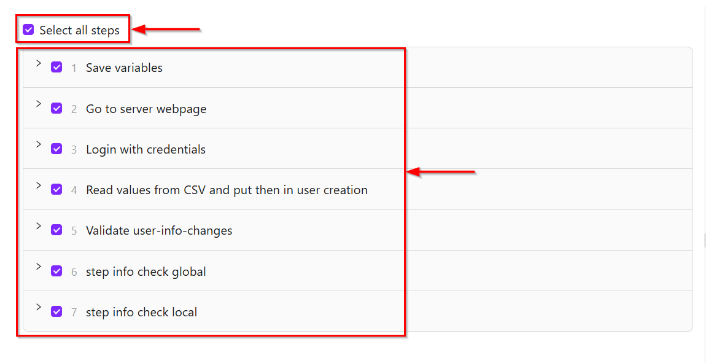Viewport: 706px width, 363px height.
Task: Click the Save variables step title
Action: coord(124,68)
